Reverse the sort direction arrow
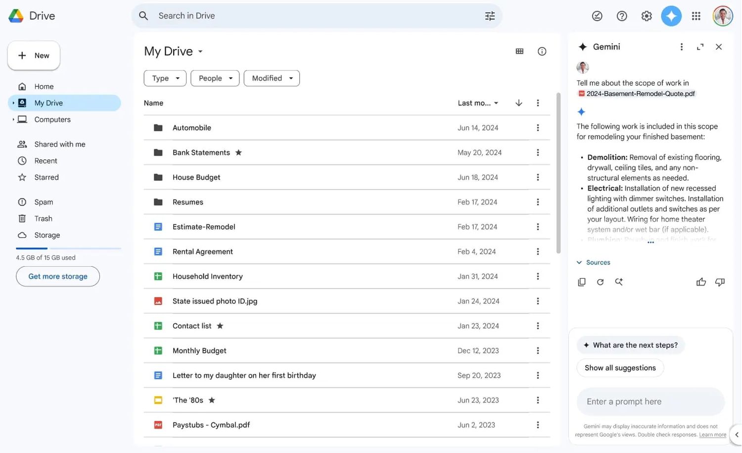The height and width of the screenshot is (453, 742). (x=518, y=103)
